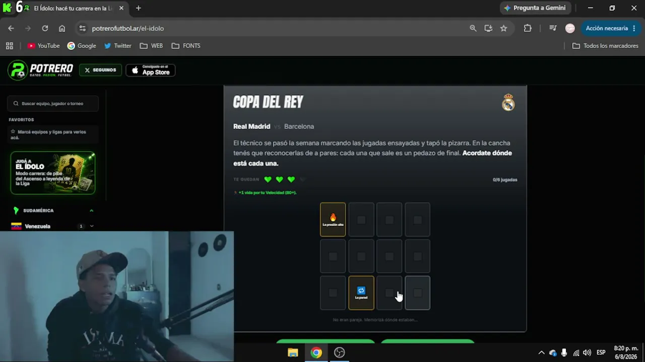Open the page zoom control
645x362 pixels.
(473, 28)
